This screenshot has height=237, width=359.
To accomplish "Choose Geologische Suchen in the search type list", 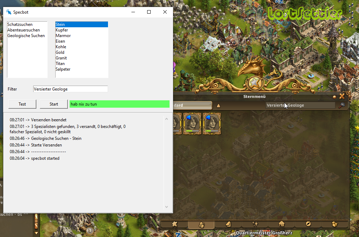I will [26, 36].
